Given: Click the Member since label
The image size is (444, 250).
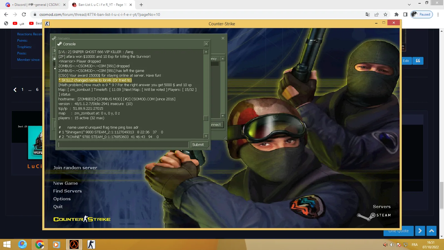Looking at the screenshot, I should 29,60.
